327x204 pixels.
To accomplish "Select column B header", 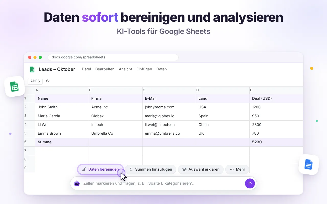I will (115, 90).
